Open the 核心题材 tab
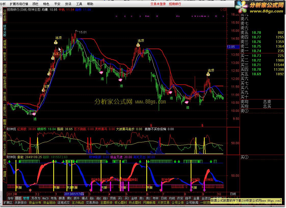 click(x=121, y=203)
